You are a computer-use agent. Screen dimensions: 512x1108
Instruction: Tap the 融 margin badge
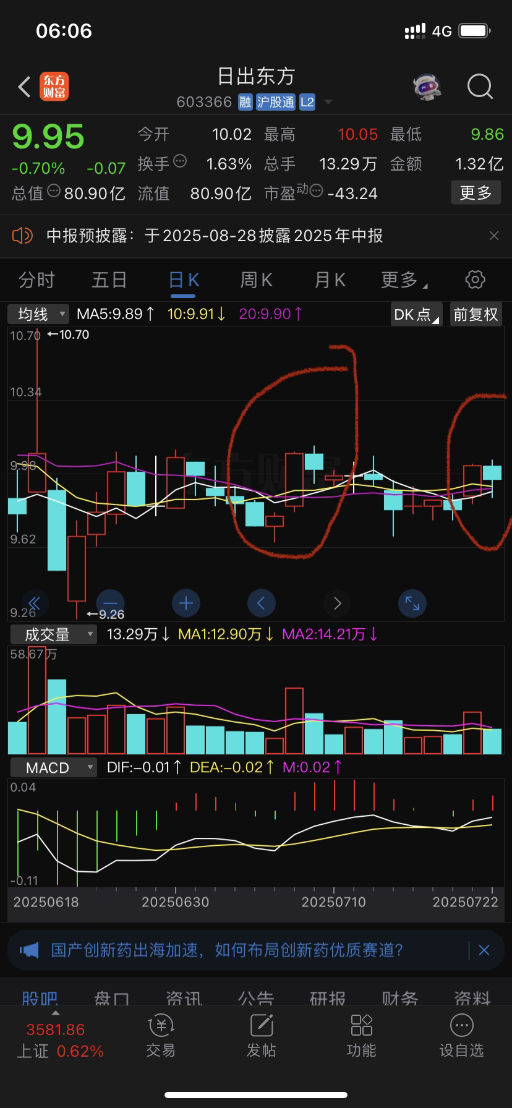point(245,102)
